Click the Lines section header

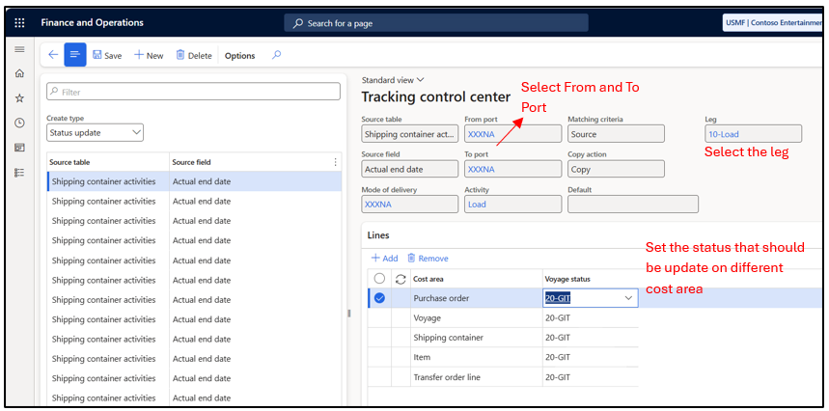click(378, 235)
